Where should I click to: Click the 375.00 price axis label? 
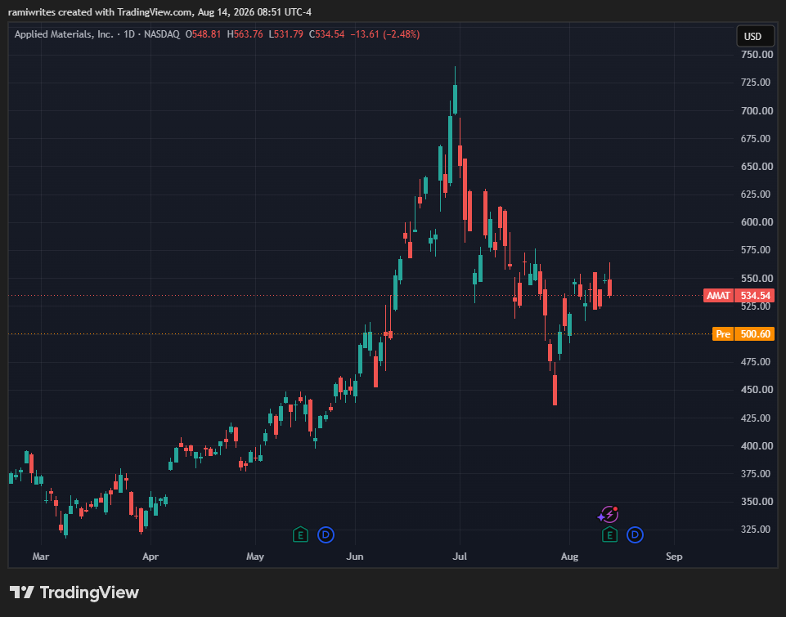(x=757, y=473)
